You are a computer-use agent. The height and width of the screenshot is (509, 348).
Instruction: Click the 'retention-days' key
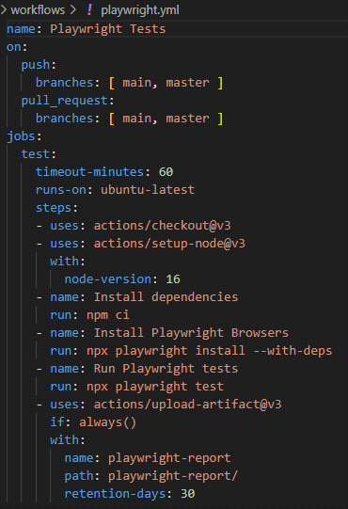click(x=115, y=494)
